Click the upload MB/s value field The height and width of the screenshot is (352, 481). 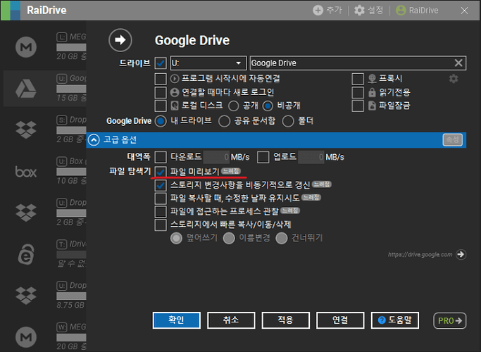[x=311, y=157]
